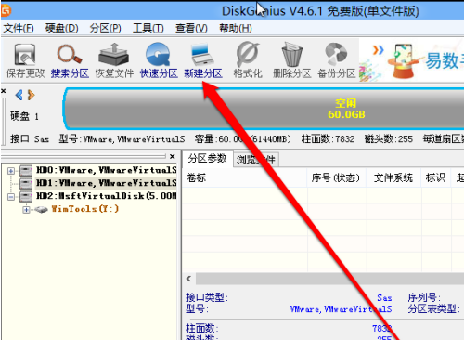
Task: Click the 文件系统 column header
Action: (x=393, y=177)
